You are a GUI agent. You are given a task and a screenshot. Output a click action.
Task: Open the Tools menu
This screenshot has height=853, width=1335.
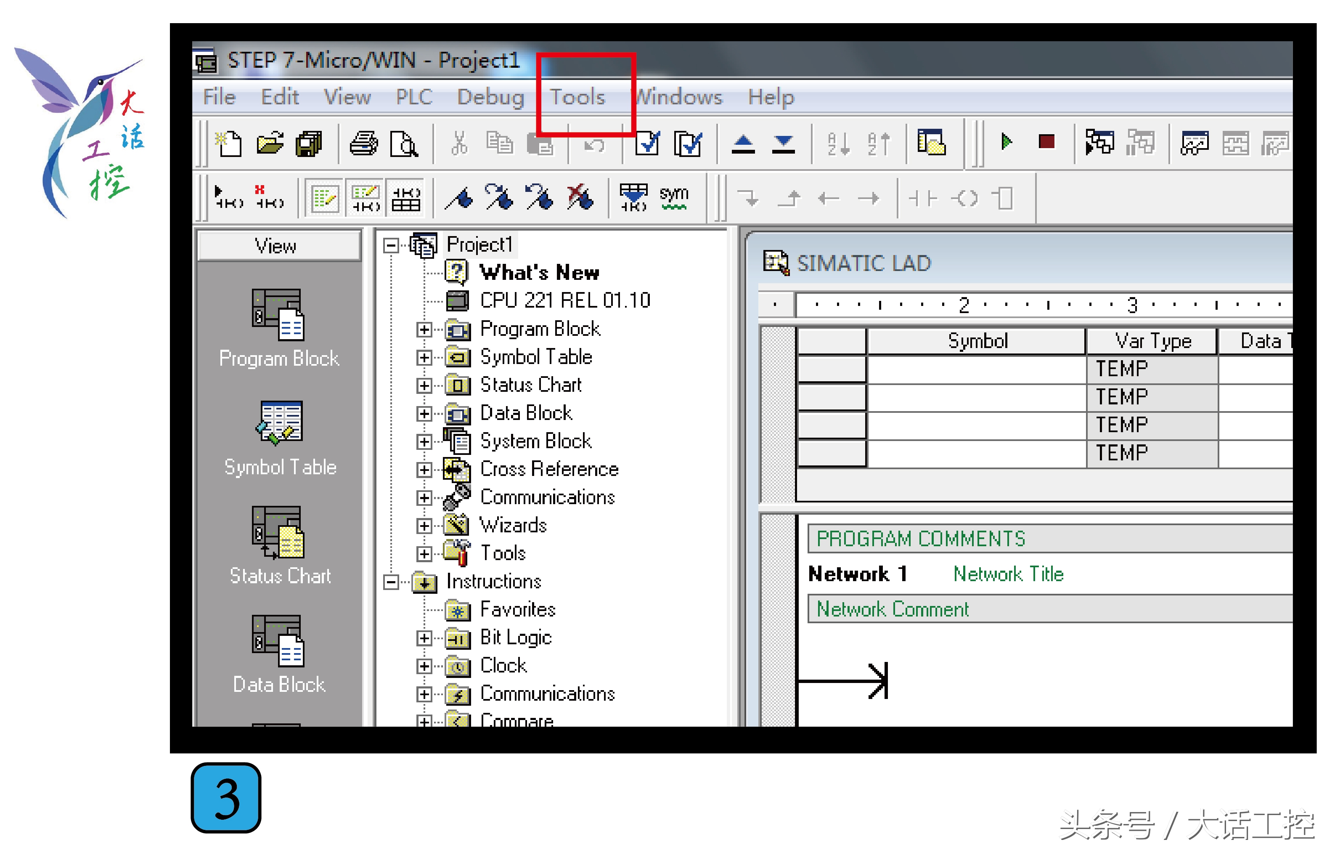(x=577, y=97)
